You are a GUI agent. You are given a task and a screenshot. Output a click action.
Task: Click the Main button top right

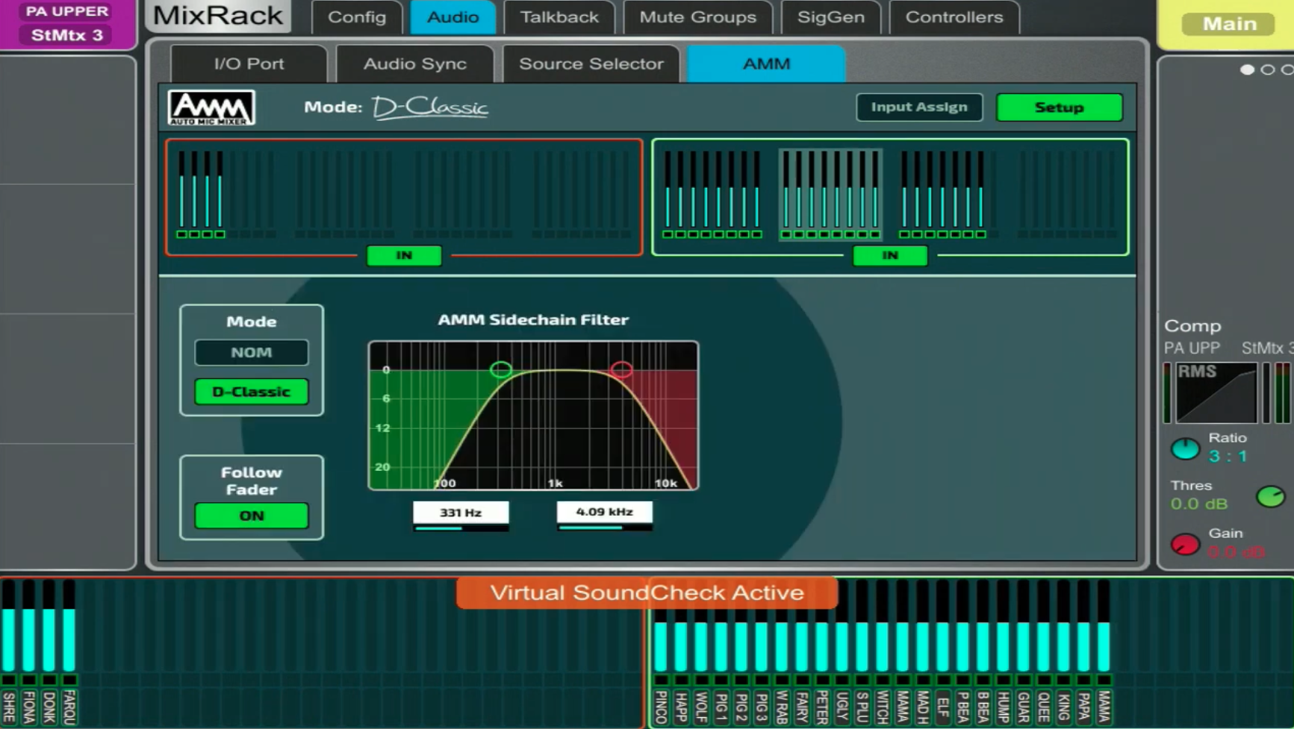tap(1227, 23)
